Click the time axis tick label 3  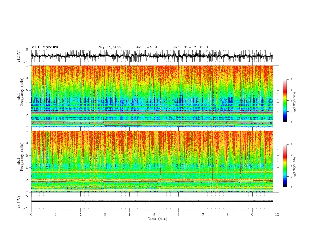pos(105,215)
